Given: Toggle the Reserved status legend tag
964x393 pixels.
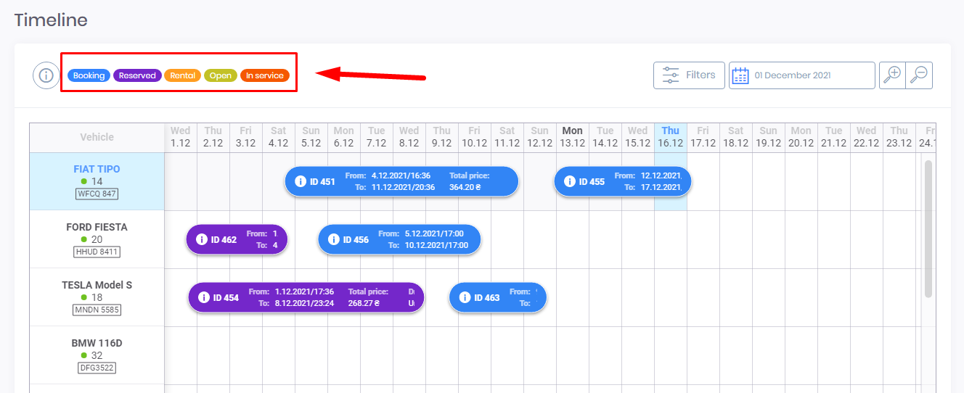Looking at the screenshot, I should click(137, 75).
